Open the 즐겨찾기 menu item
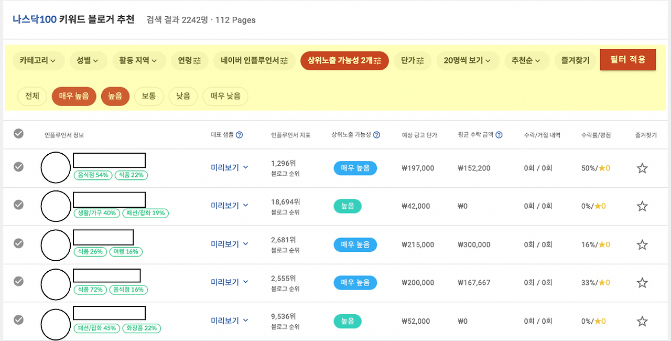The width and height of the screenshot is (671, 341). click(575, 61)
